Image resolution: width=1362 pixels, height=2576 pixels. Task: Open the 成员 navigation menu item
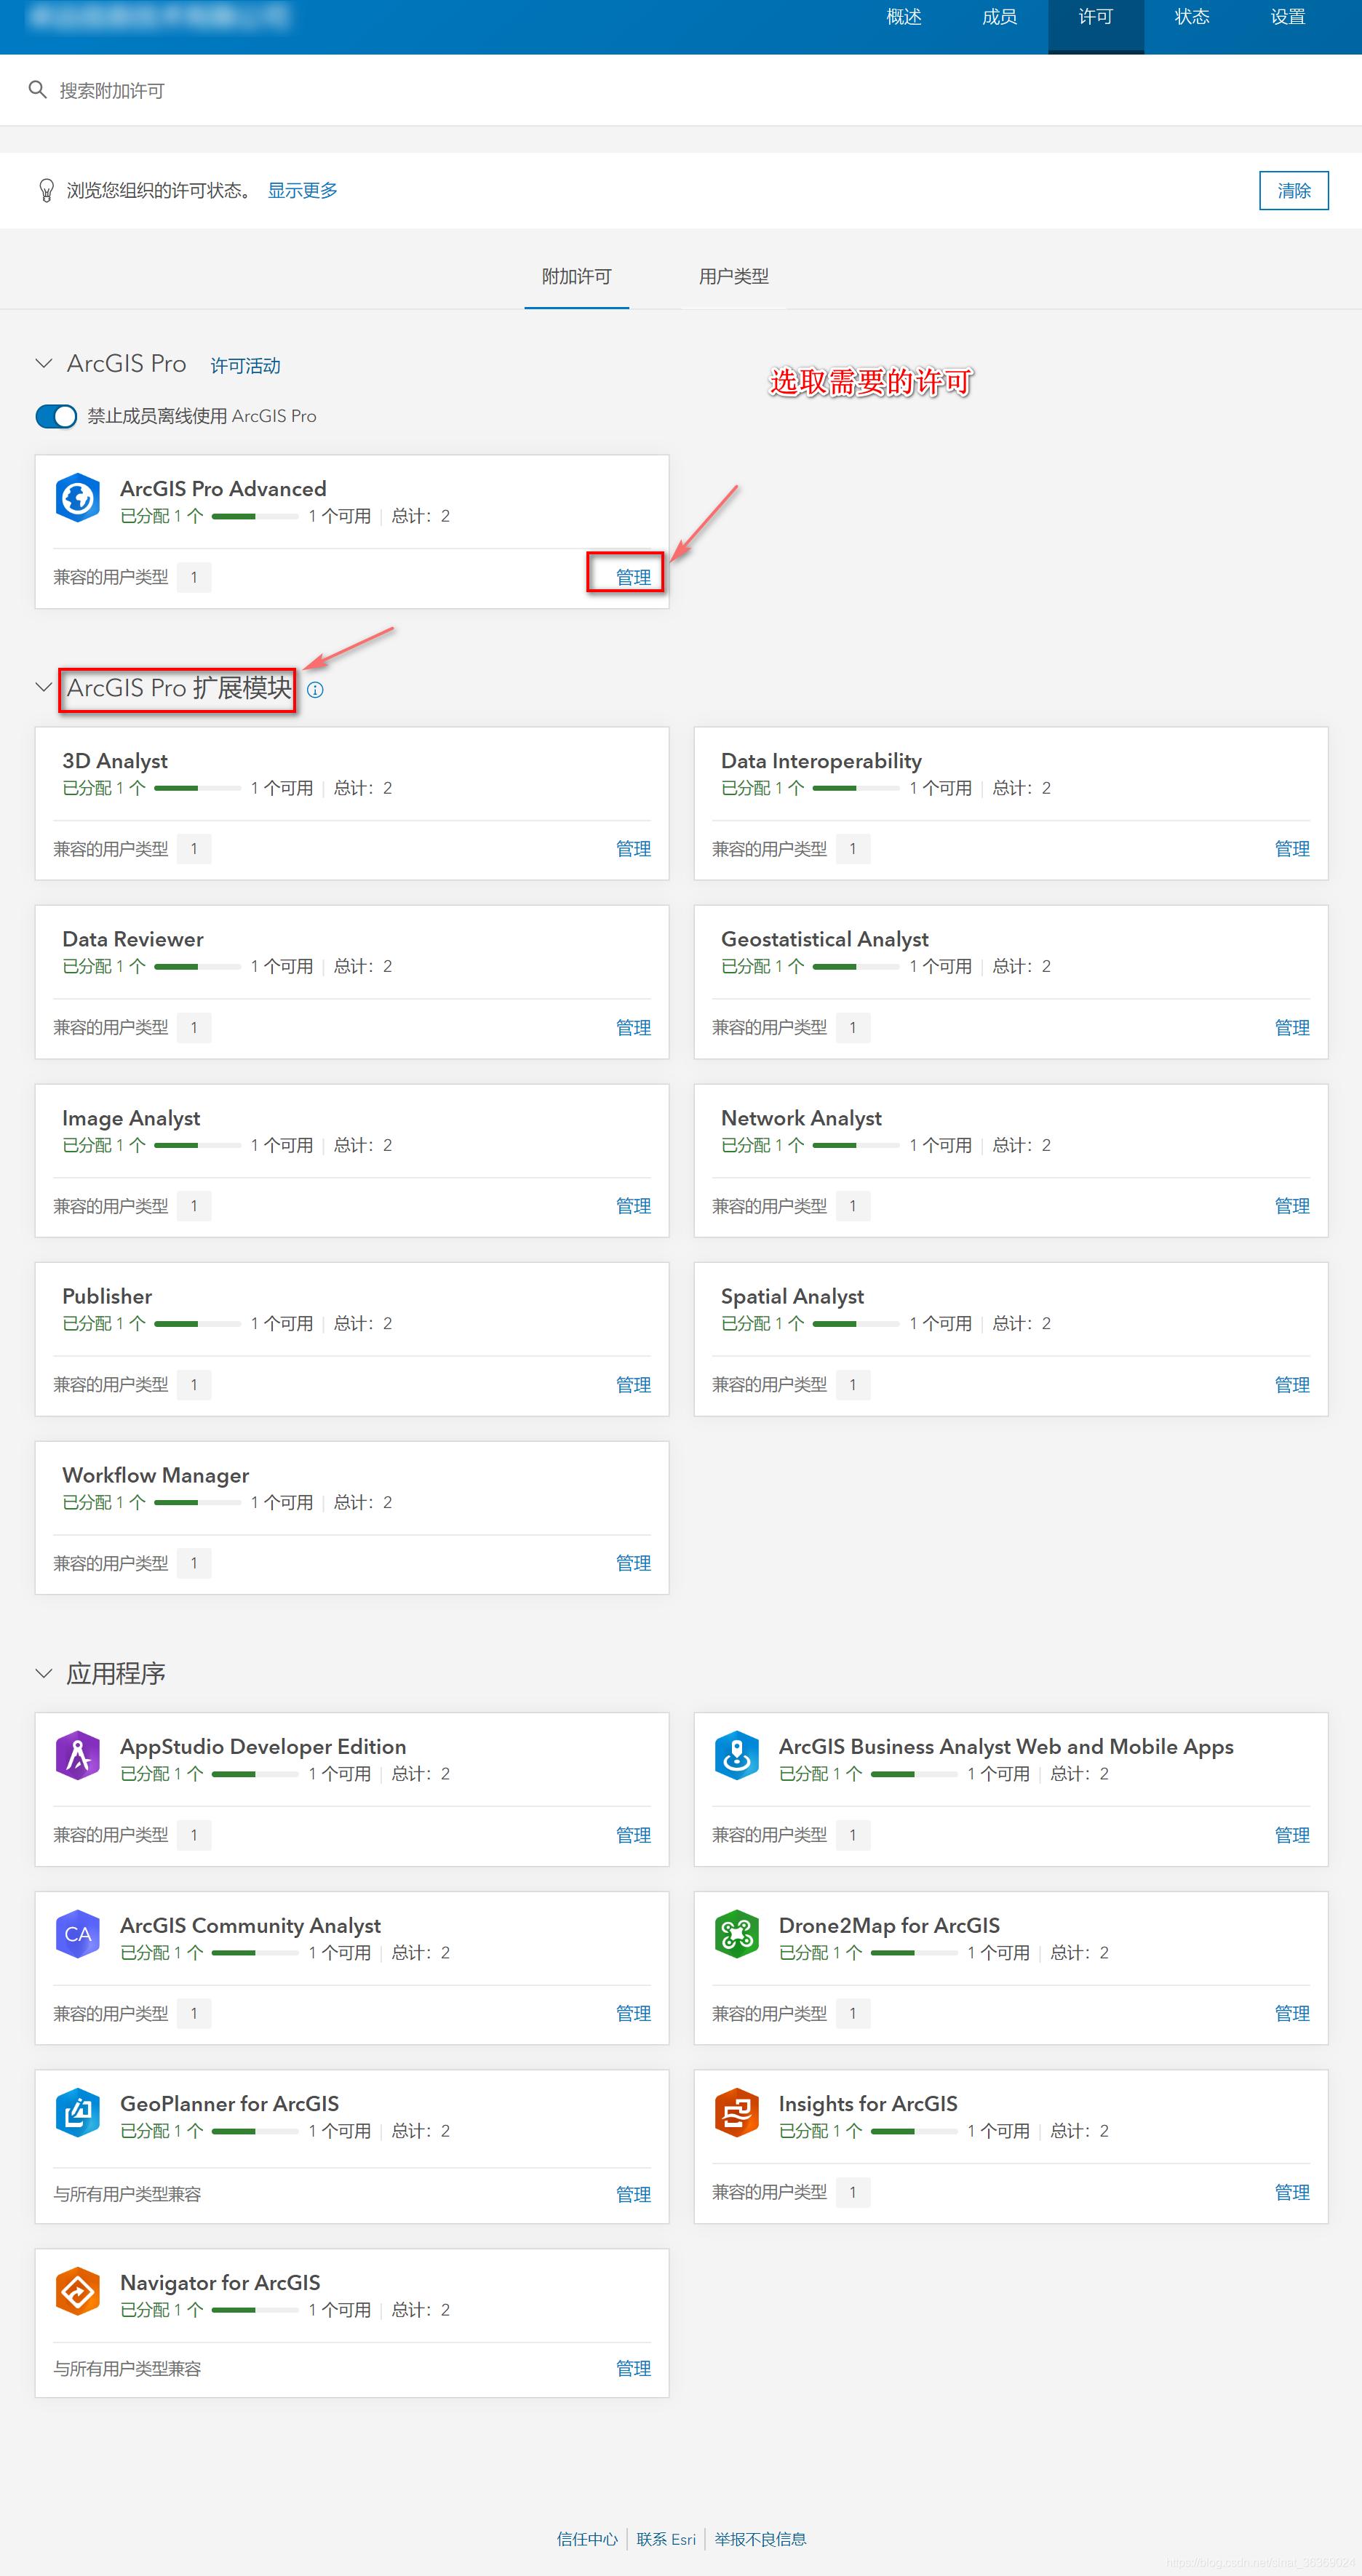[999, 17]
